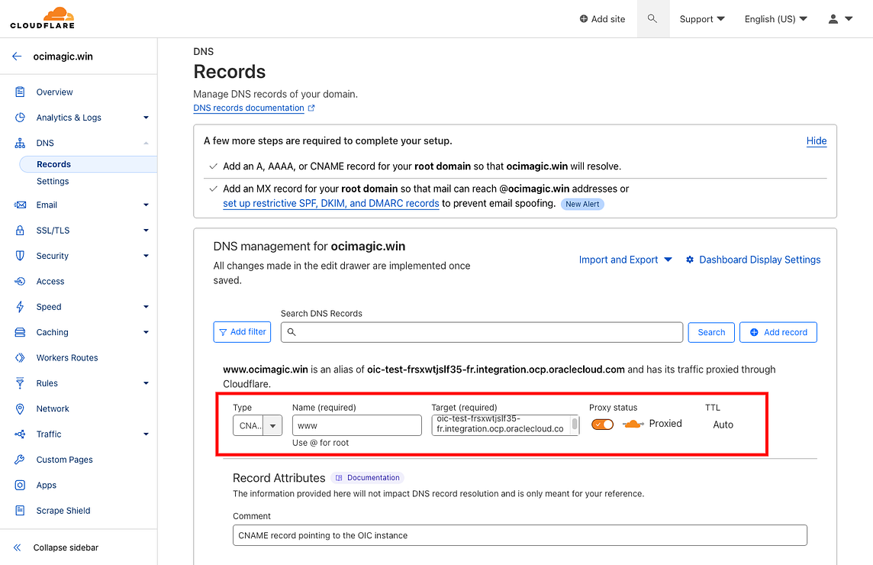Viewport: 873px width, 565px height.
Task: Expand the Traffic submenu arrow
Action: click(x=146, y=434)
